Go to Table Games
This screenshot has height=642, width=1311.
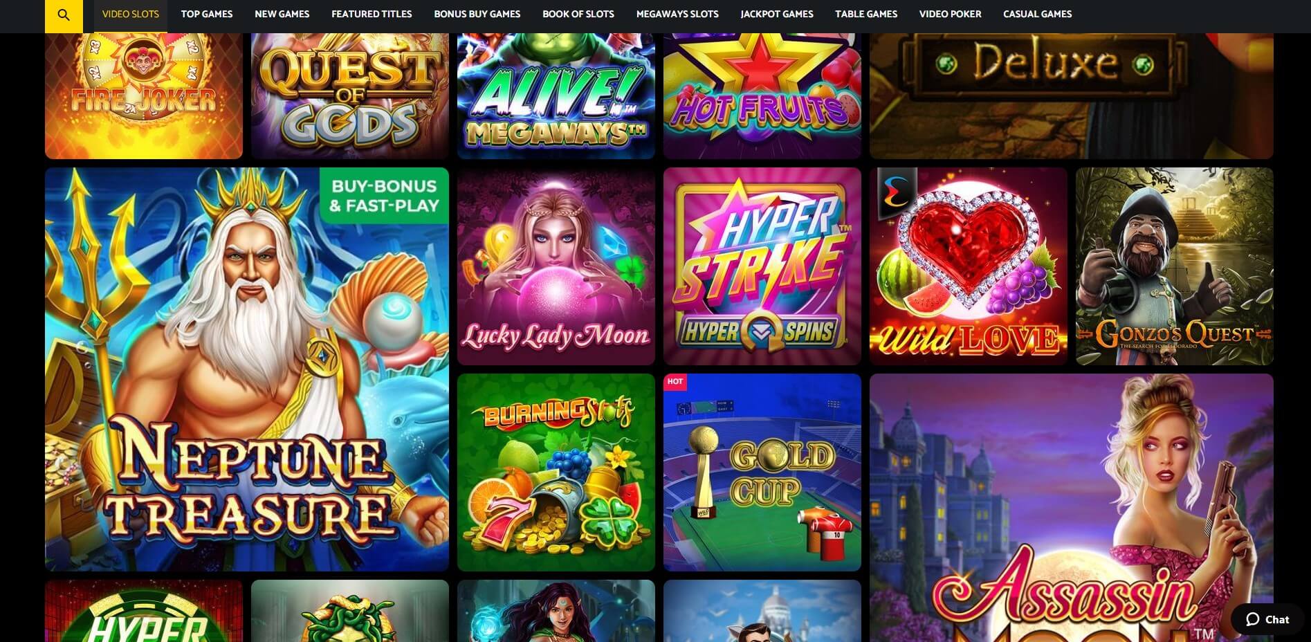tap(866, 14)
